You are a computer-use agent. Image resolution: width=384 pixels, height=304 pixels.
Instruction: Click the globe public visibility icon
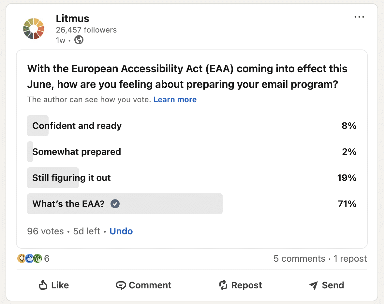(79, 40)
